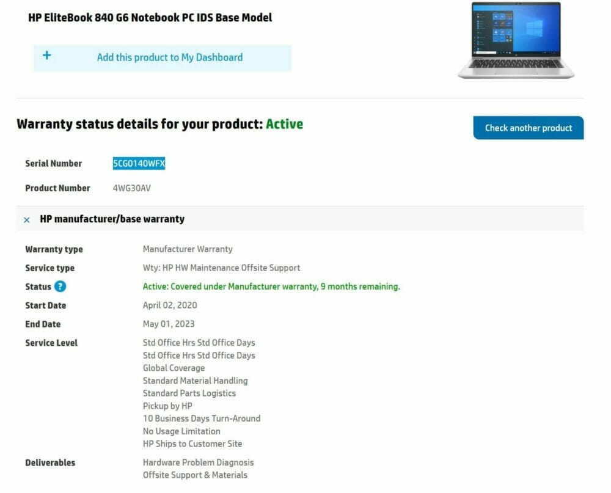Click start date April 02, 2020
The height and width of the screenshot is (493, 611).
169,305
